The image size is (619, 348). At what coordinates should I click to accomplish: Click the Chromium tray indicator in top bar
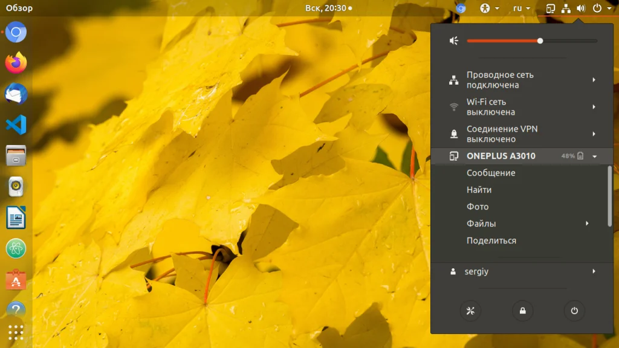coord(461,8)
